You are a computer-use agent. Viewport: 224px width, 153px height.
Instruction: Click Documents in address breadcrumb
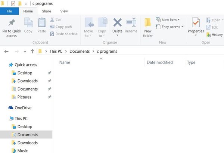click(80, 51)
